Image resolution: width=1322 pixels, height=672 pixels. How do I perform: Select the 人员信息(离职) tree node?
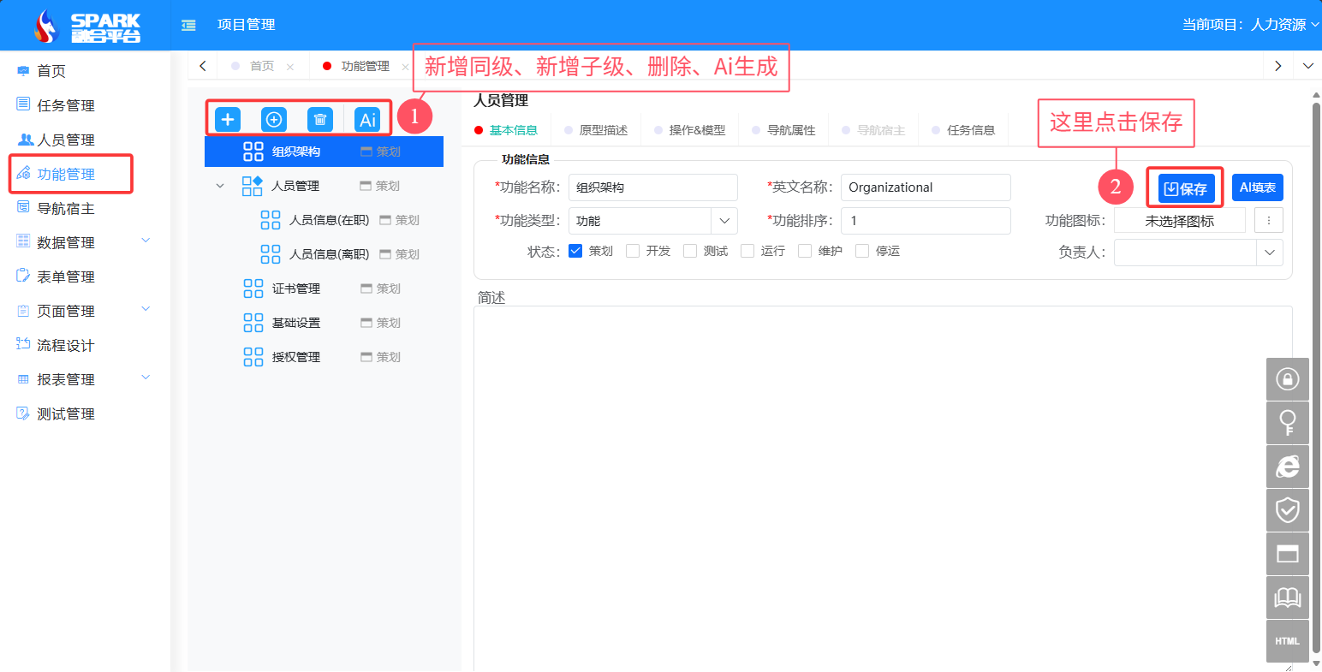click(x=329, y=254)
